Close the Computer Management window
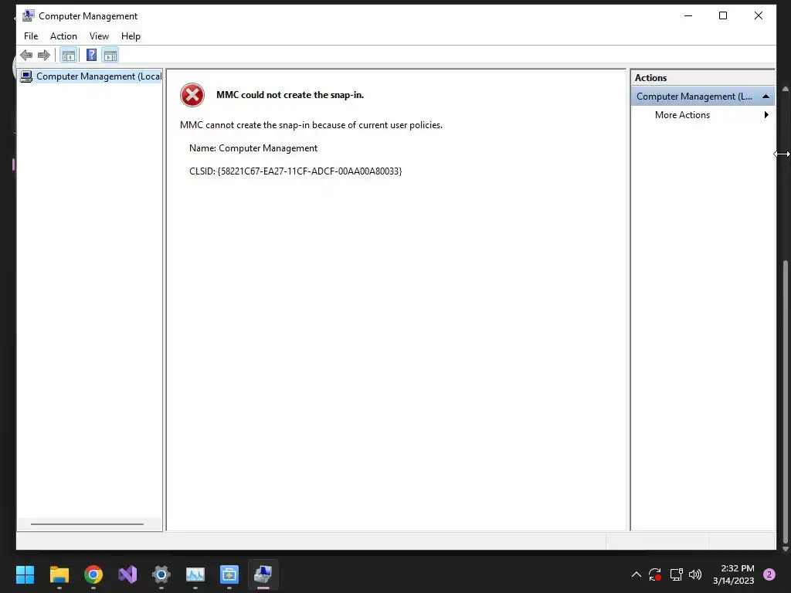This screenshot has width=791, height=593. 759,15
